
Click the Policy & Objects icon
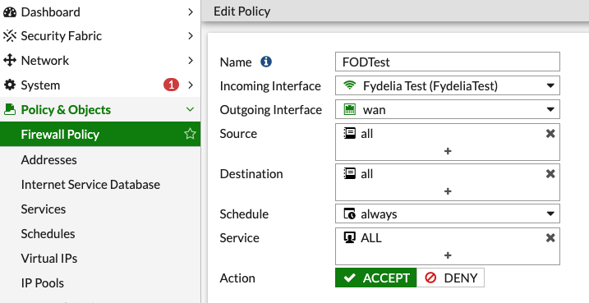point(10,110)
